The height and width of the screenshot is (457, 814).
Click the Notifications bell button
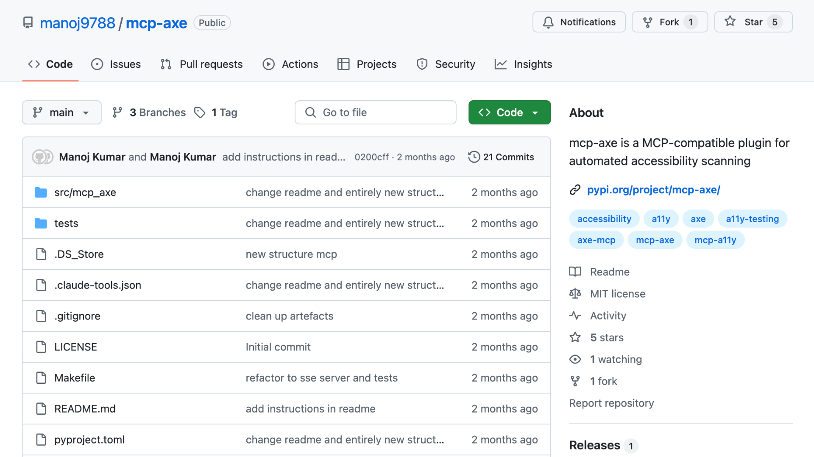[579, 22]
